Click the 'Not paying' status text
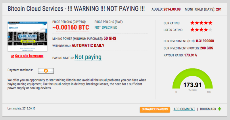Viewport: 230px width, 120px height. coord(88,57)
